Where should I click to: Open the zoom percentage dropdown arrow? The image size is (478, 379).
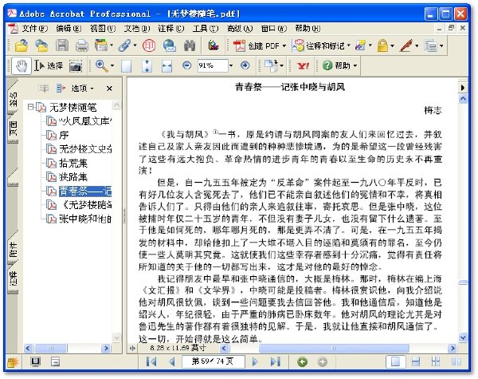pyautogui.click(x=231, y=65)
